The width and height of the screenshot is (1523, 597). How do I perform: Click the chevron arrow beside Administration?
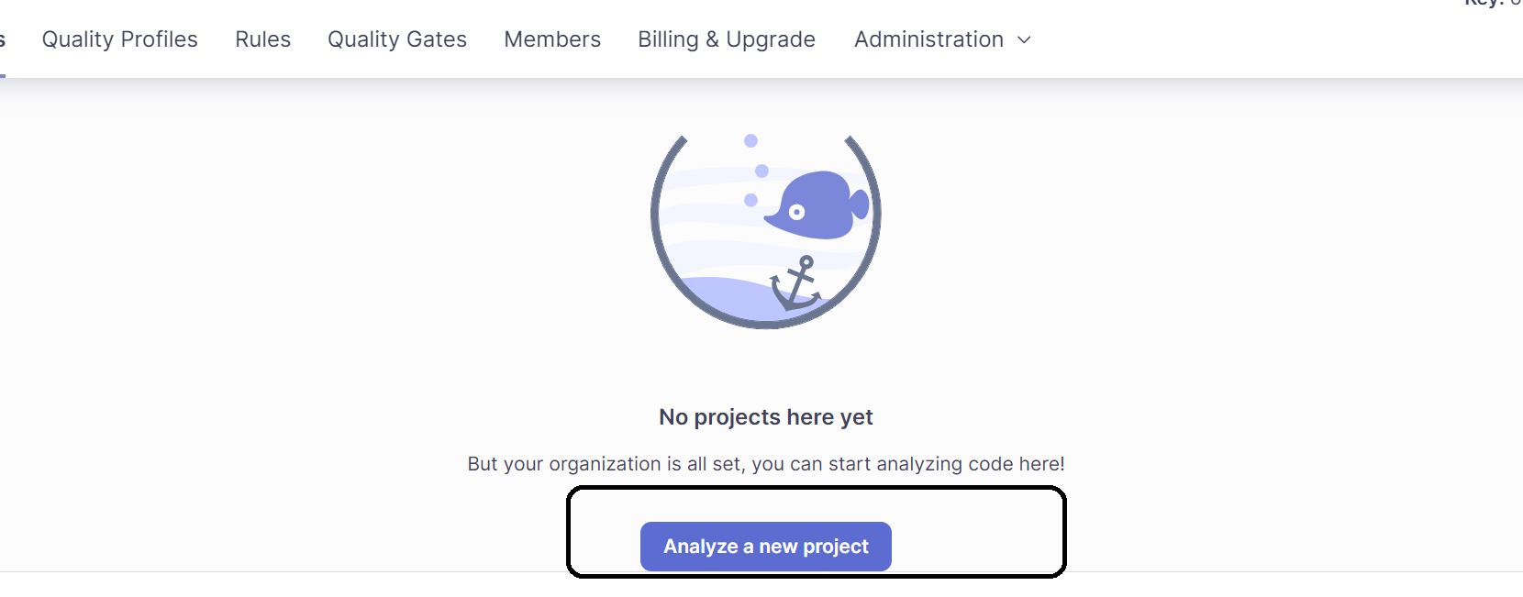click(1025, 40)
